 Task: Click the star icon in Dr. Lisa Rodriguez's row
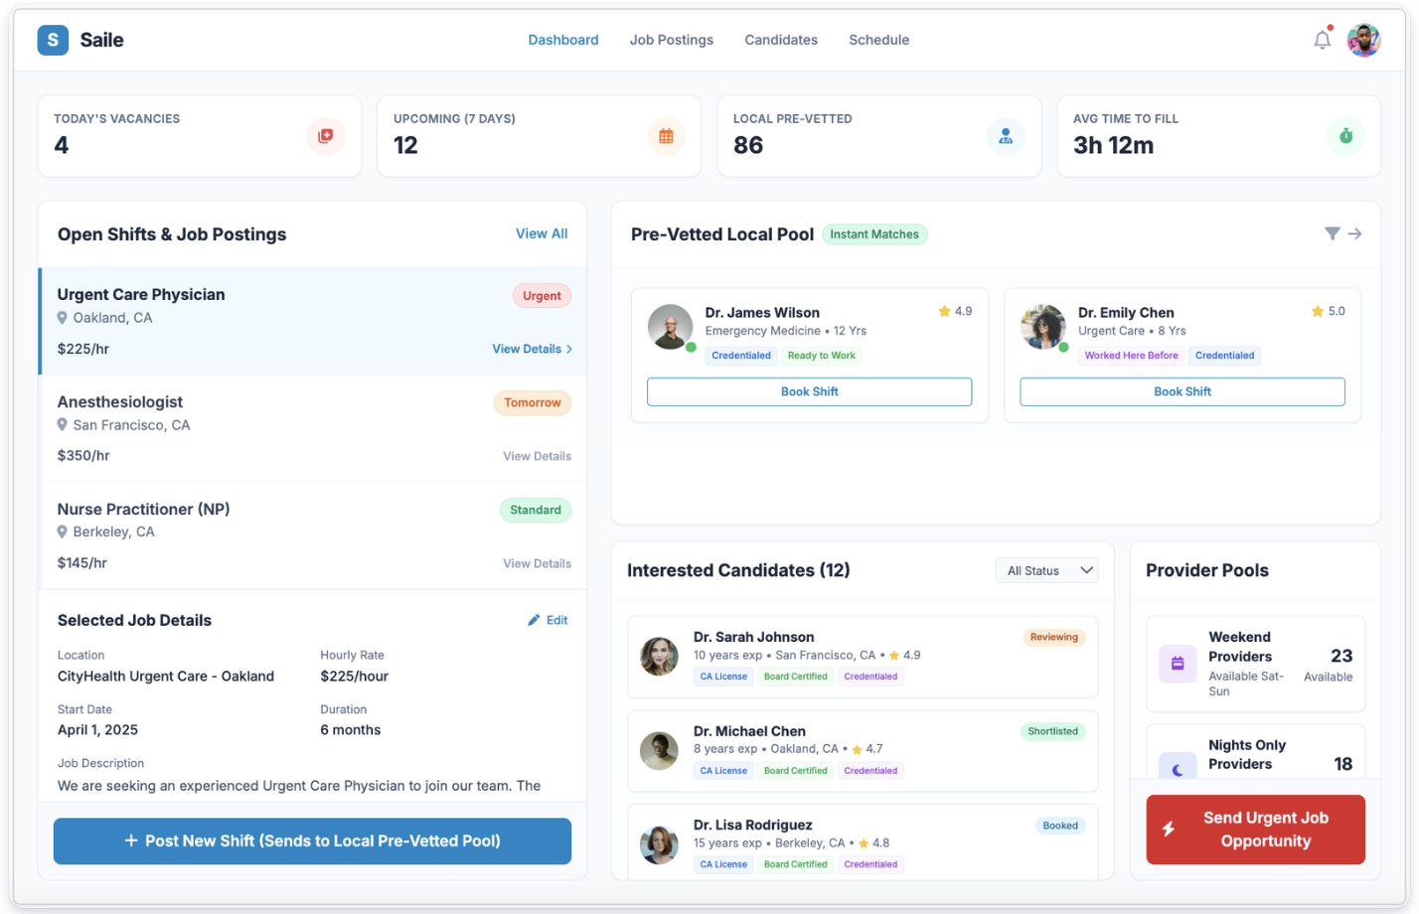(x=864, y=843)
